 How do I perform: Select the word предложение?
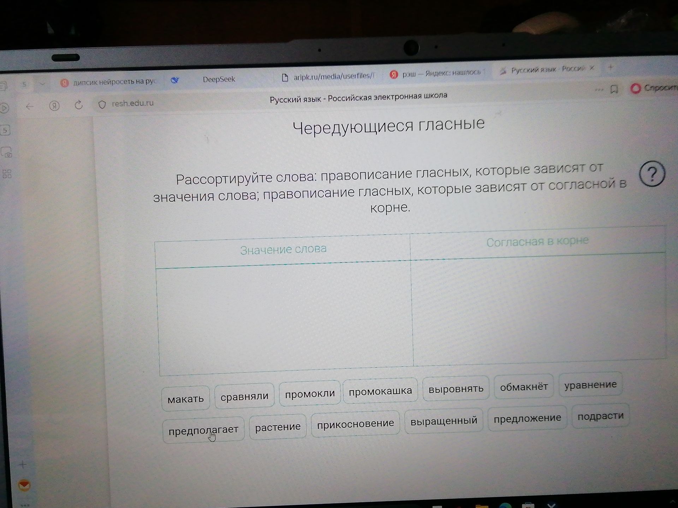(x=527, y=418)
